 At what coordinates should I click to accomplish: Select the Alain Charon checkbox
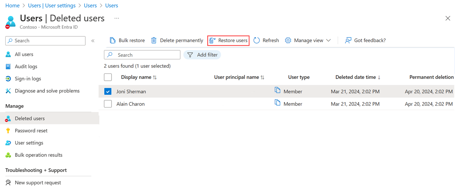(x=108, y=104)
